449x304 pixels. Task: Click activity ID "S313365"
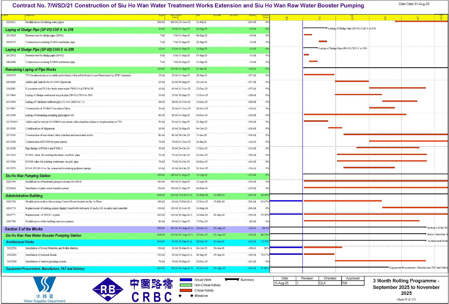pos(11,36)
